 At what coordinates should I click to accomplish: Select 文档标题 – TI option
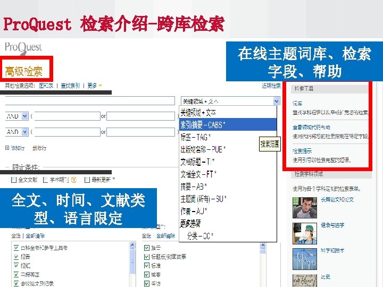point(228,162)
